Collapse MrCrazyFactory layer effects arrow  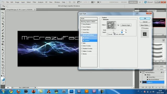coord(164,72)
